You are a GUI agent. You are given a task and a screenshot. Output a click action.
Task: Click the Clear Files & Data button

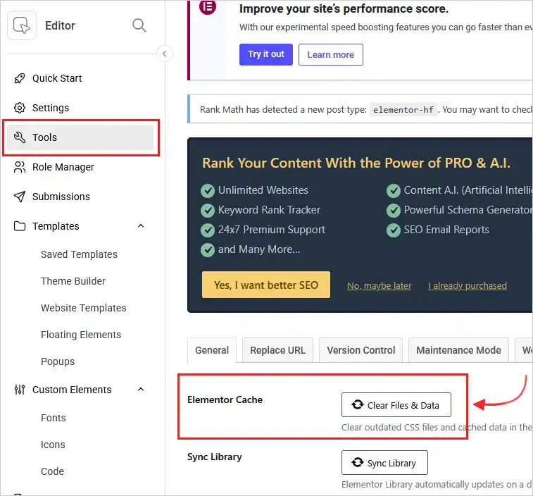point(396,405)
